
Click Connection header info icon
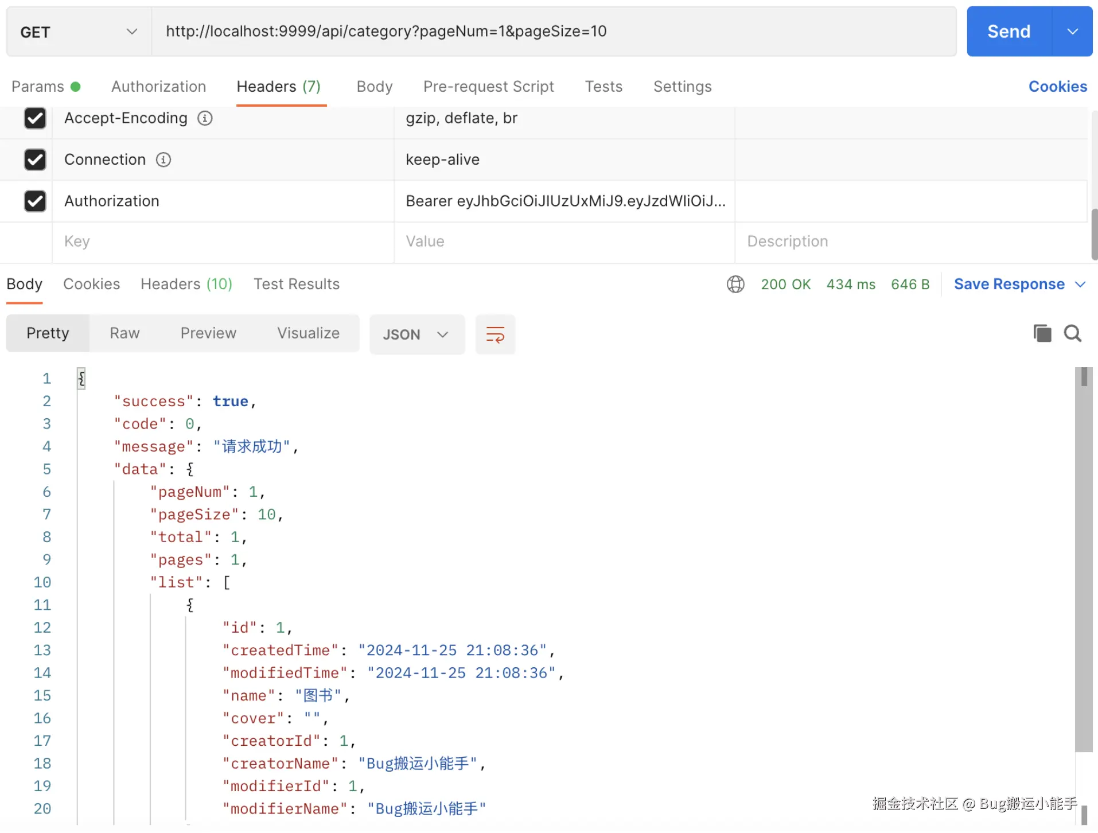(163, 160)
